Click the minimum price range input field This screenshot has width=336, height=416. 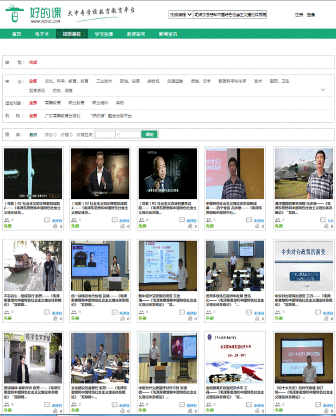[105, 134]
